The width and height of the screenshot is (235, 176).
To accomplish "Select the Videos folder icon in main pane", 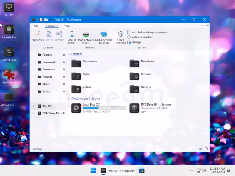I will point(76,89).
